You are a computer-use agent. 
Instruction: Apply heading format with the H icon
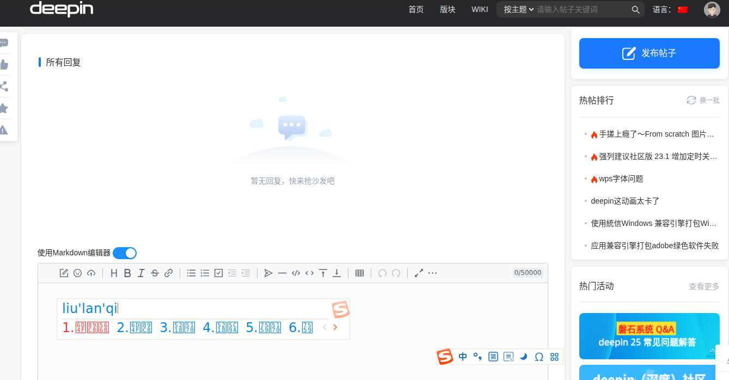114,273
